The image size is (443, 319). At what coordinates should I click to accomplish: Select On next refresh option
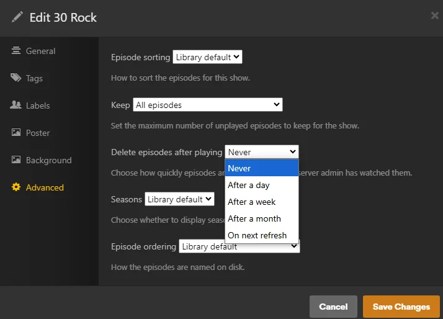click(262, 235)
